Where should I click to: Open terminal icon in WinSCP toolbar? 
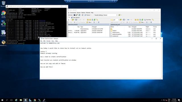pyautogui.click(x=75, y=15)
